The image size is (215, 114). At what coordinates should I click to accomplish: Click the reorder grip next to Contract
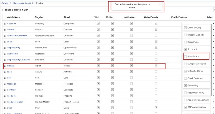point(5,90)
